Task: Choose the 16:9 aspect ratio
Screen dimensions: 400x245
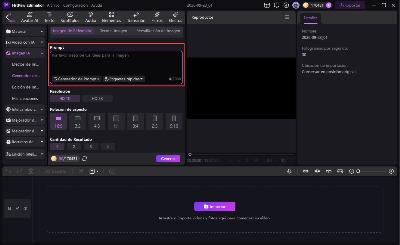Action: (58, 121)
